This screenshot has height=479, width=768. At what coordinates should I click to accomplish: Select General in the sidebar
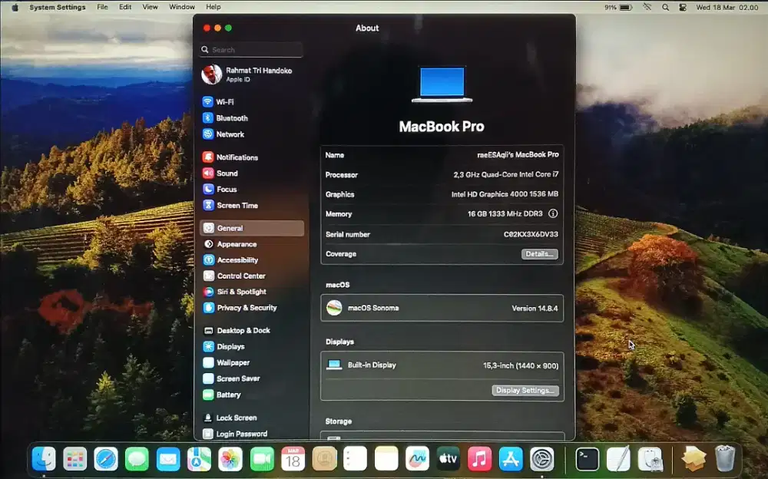click(x=252, y=228)
